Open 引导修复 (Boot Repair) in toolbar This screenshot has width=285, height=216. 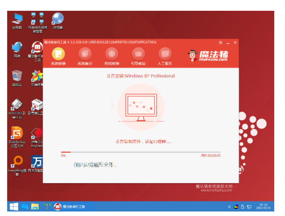coord(138,54)
